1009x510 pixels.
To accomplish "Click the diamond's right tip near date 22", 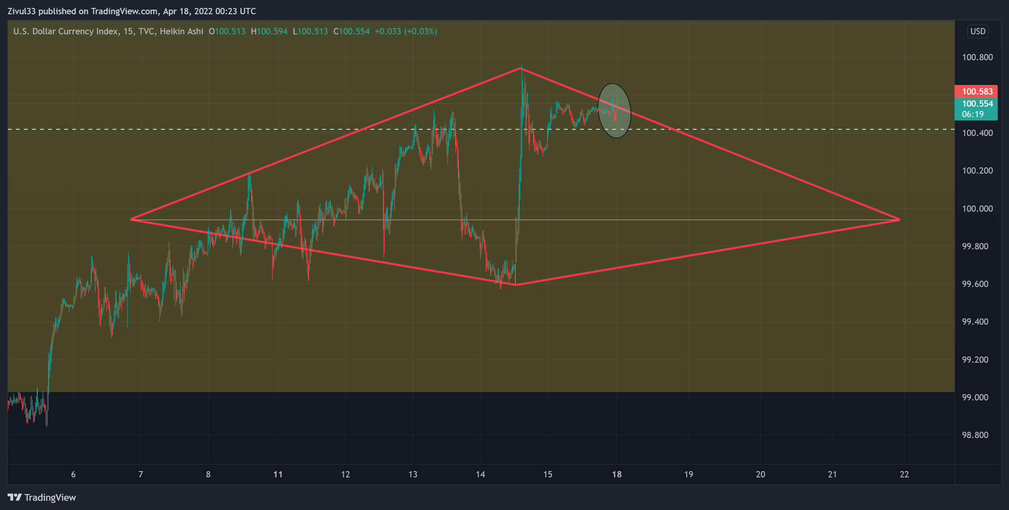I will pos(899,220).
